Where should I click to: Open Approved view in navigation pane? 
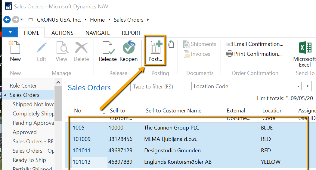pyautogui.click(x=25, y=132)
